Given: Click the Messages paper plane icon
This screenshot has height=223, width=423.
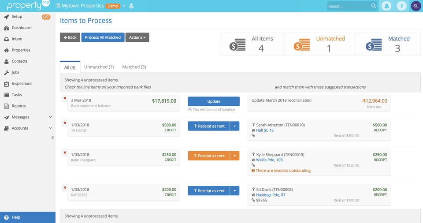Looking at the screenshot, I should click(7, 117).
